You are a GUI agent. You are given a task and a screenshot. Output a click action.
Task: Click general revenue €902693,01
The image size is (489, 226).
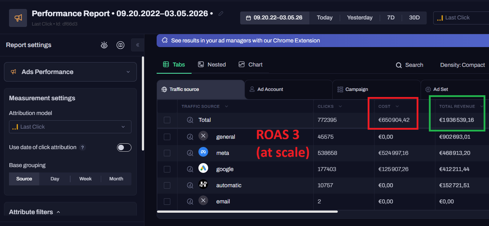pos(455,137)
